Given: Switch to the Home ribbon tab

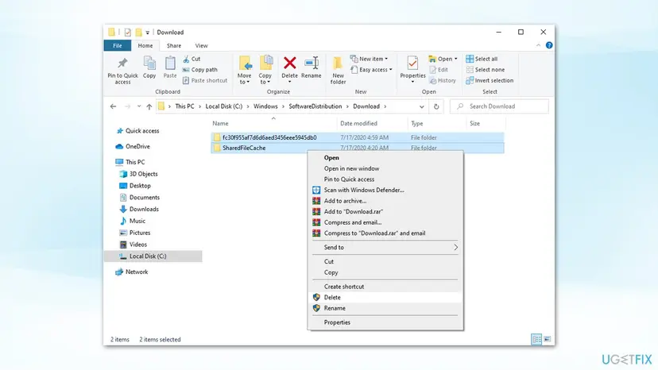Looking at the screenshot, I should click(x=145, y=46).
